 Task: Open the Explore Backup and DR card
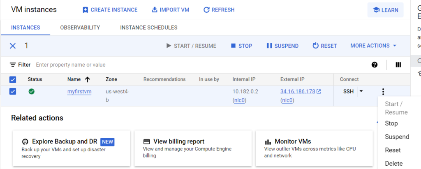click(x=72, y=148)
